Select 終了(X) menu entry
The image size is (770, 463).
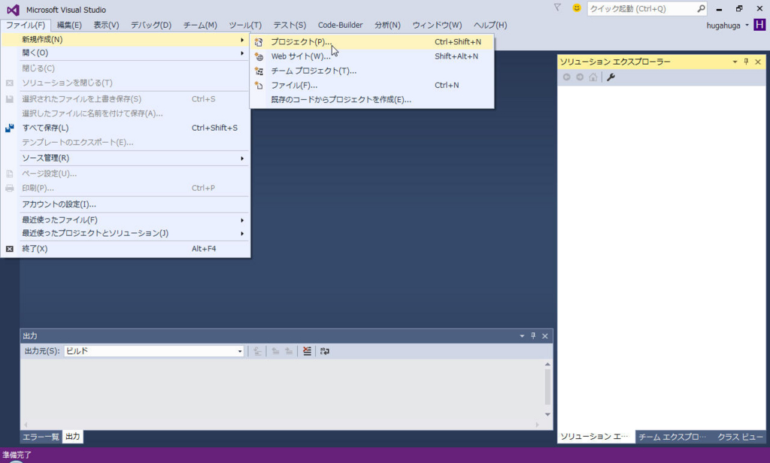pyautogui.click(x=126, y=249)
